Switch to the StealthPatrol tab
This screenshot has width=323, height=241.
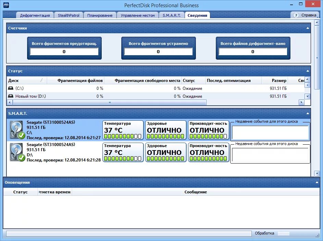pyautogui.click(x=69, y=15)
